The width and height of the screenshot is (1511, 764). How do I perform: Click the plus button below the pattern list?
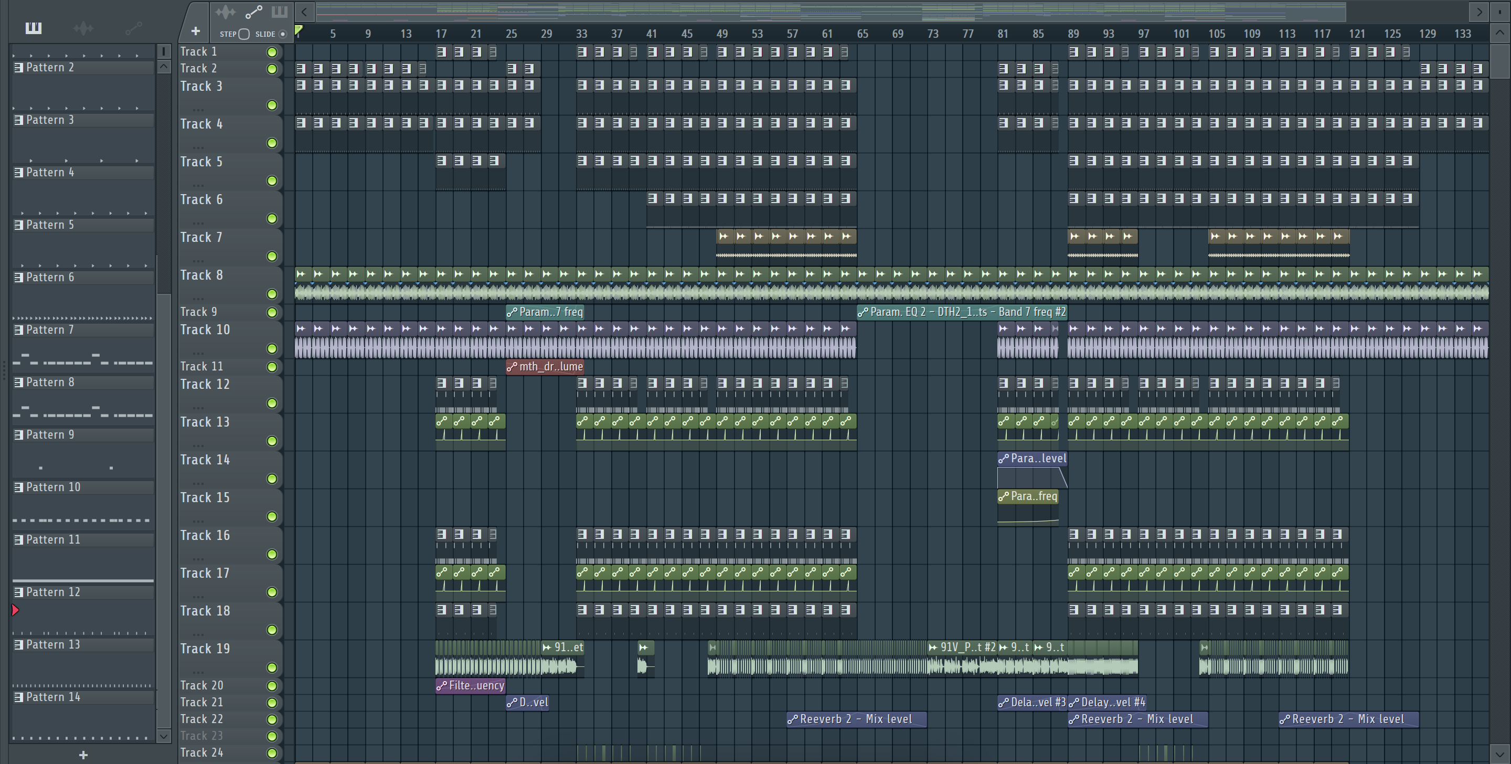[x=83, y=755]
